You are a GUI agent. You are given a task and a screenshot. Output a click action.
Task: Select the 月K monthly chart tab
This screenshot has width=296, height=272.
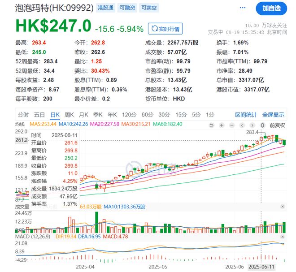[83, 115]
